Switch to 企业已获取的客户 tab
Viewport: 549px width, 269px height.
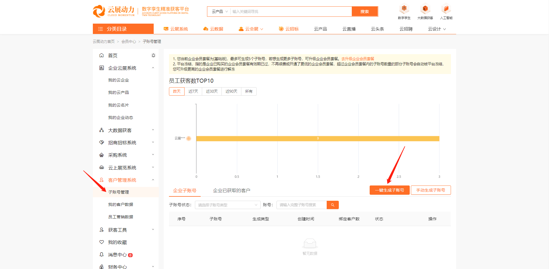pos(232,190)
